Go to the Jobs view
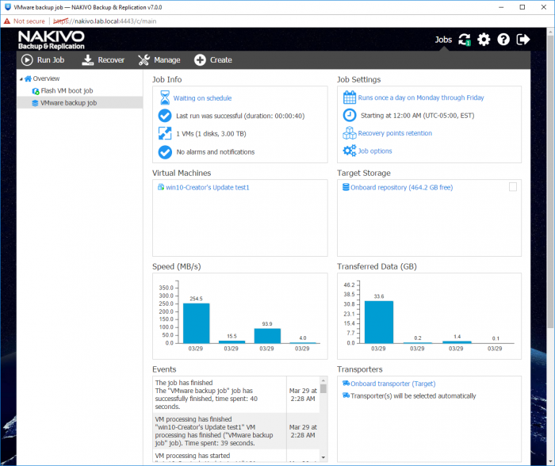Screen dimensions: 555x466 (443, 40)
